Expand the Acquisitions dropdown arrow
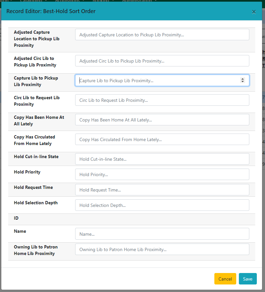Screen dimensions: 265x292 [x=83, y=1]
